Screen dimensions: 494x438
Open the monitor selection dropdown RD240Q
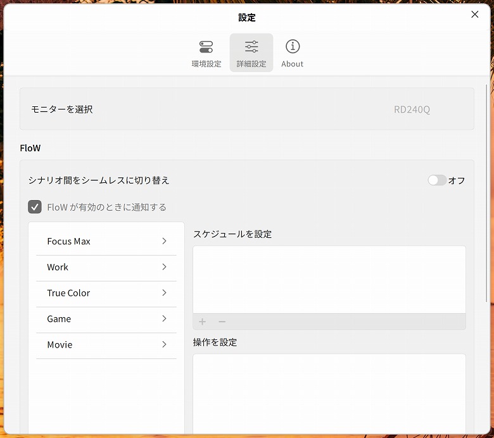[412, 109]
